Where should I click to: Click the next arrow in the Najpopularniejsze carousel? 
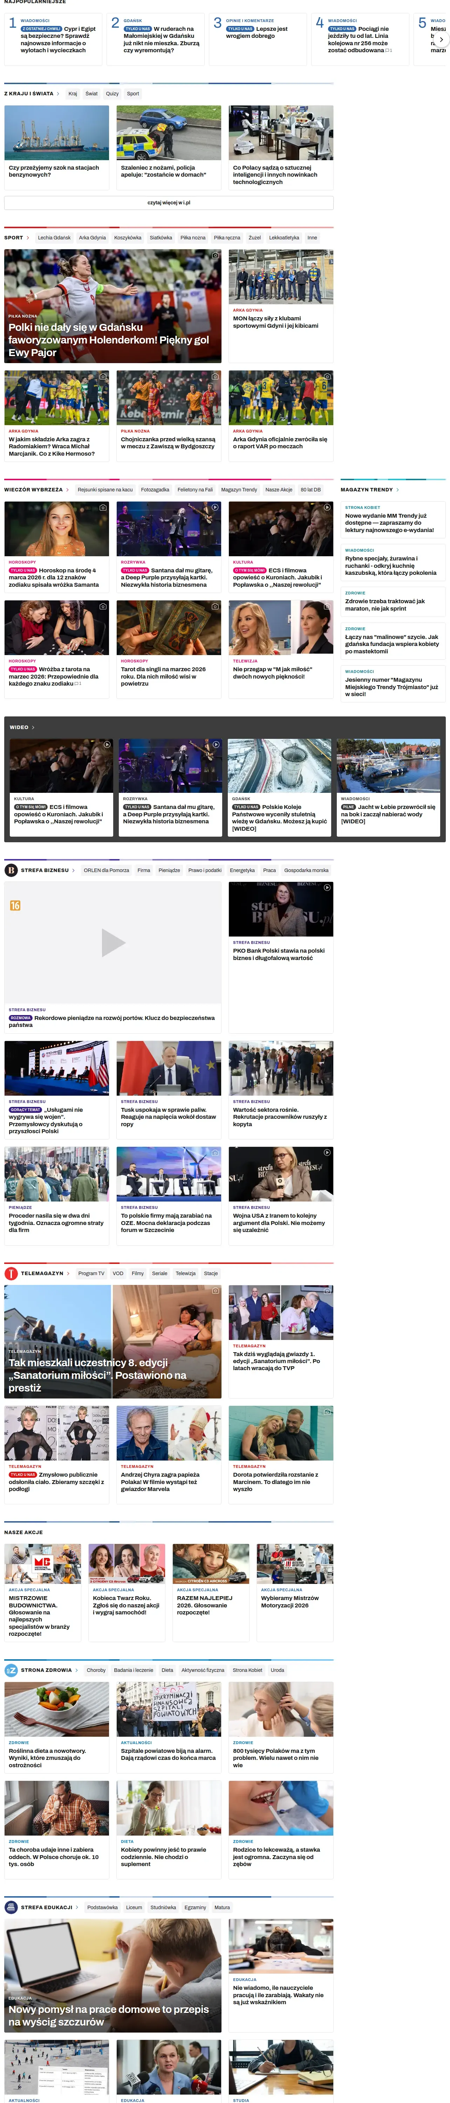pyautogui.click(x=441, y=39)
